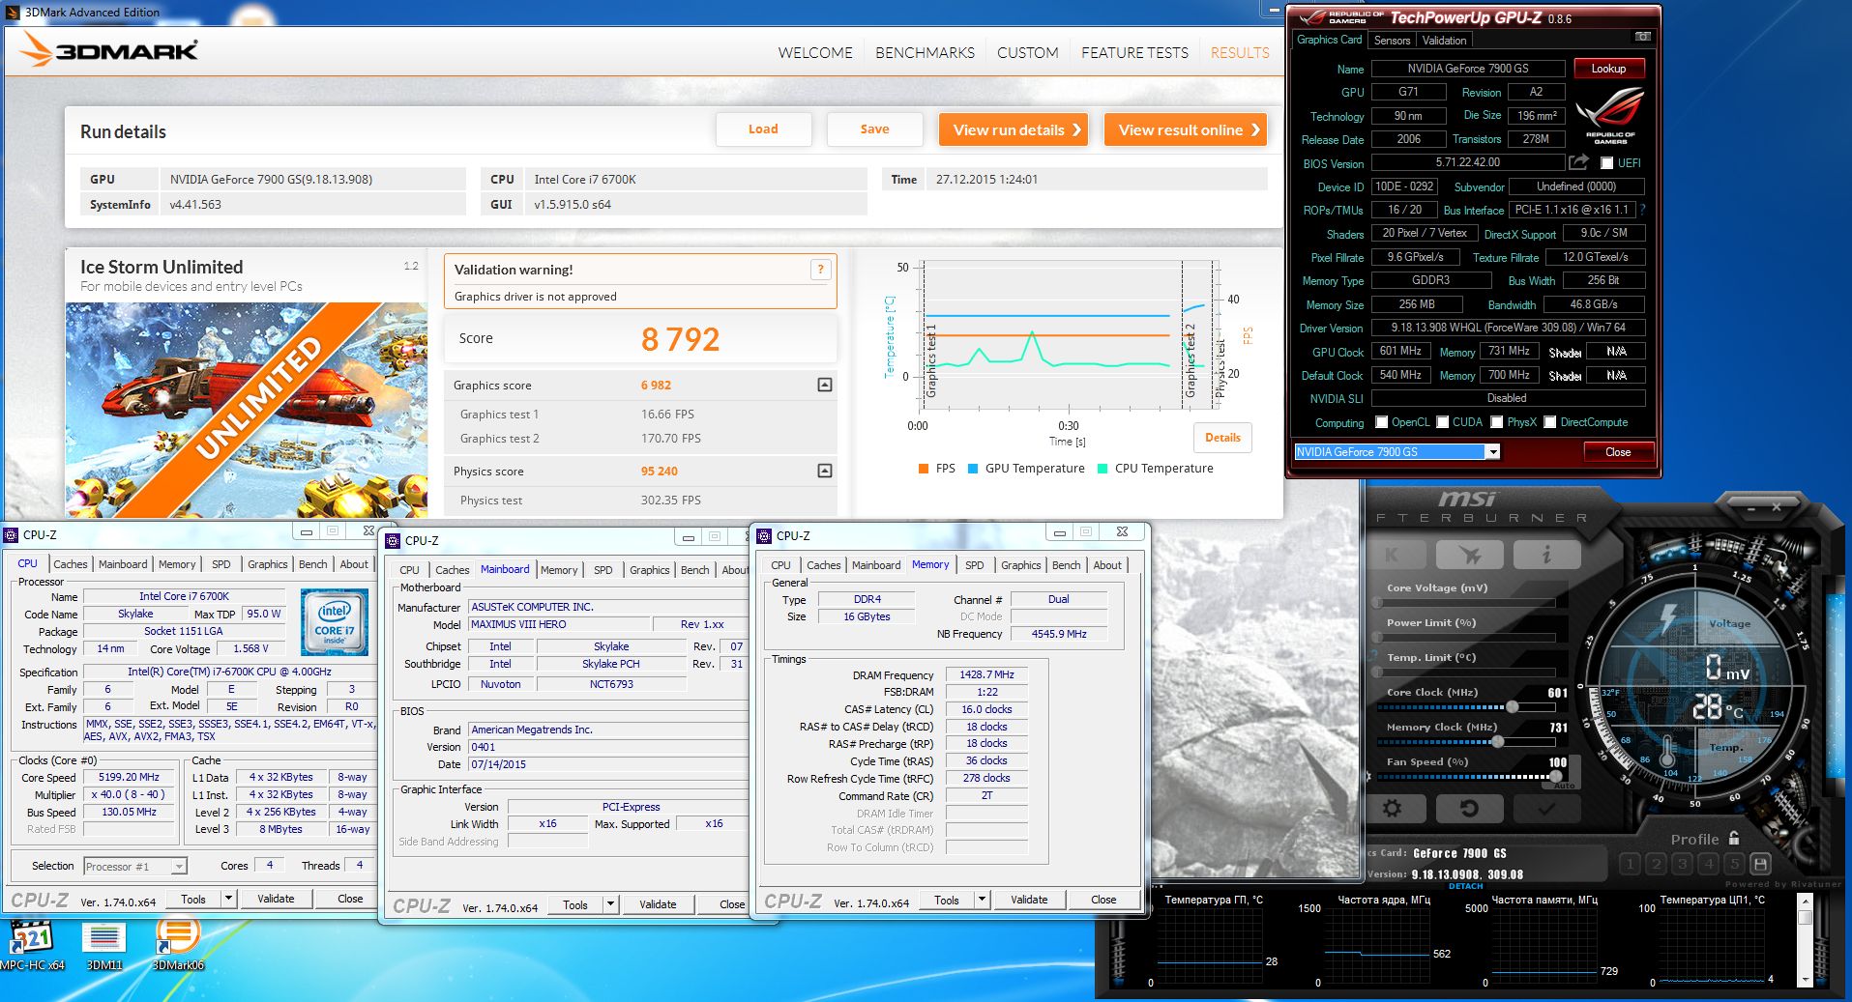Open the Bench tab in right CPU-Z window
Screen dimensions: 1852x1002
pyautogui.click(x=1067, y=565)
